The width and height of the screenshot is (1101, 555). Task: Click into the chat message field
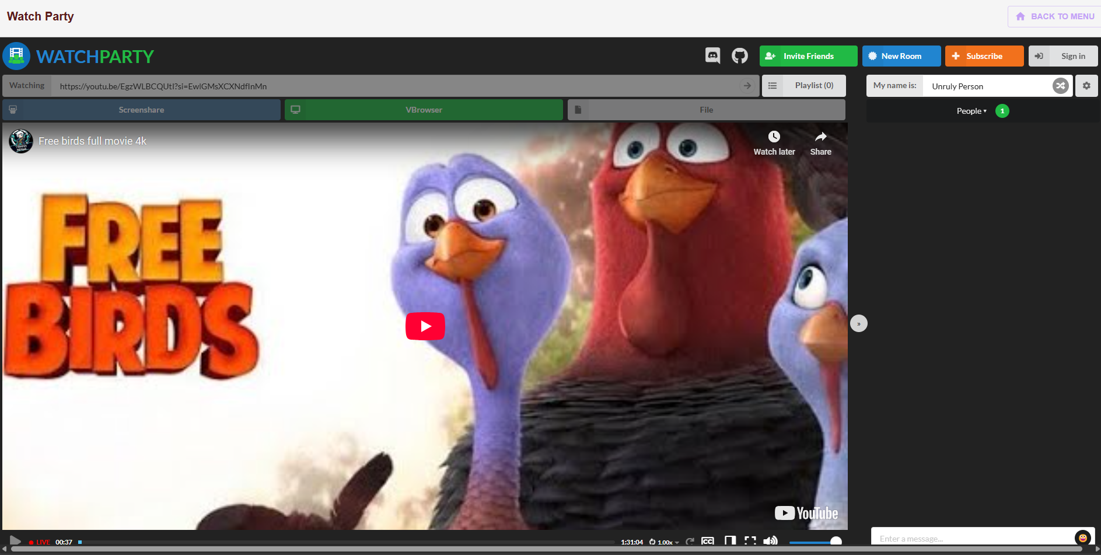[973, 538]
